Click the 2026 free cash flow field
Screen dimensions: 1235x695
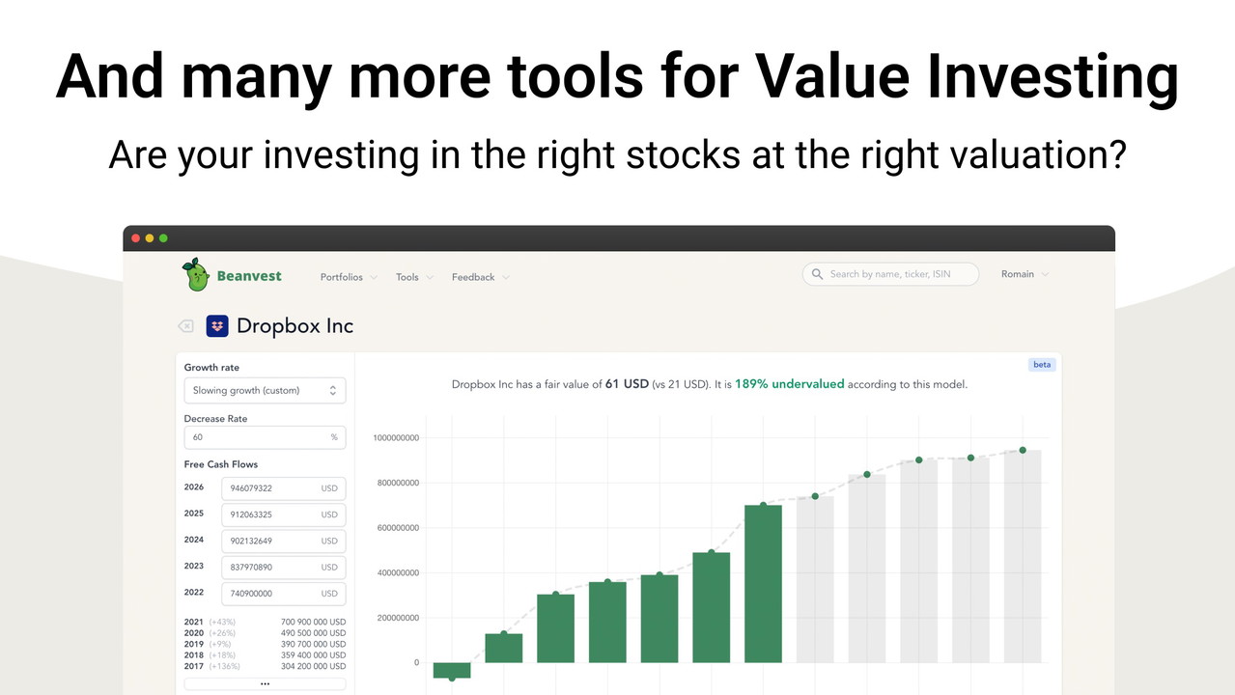[x=282, y=488]
